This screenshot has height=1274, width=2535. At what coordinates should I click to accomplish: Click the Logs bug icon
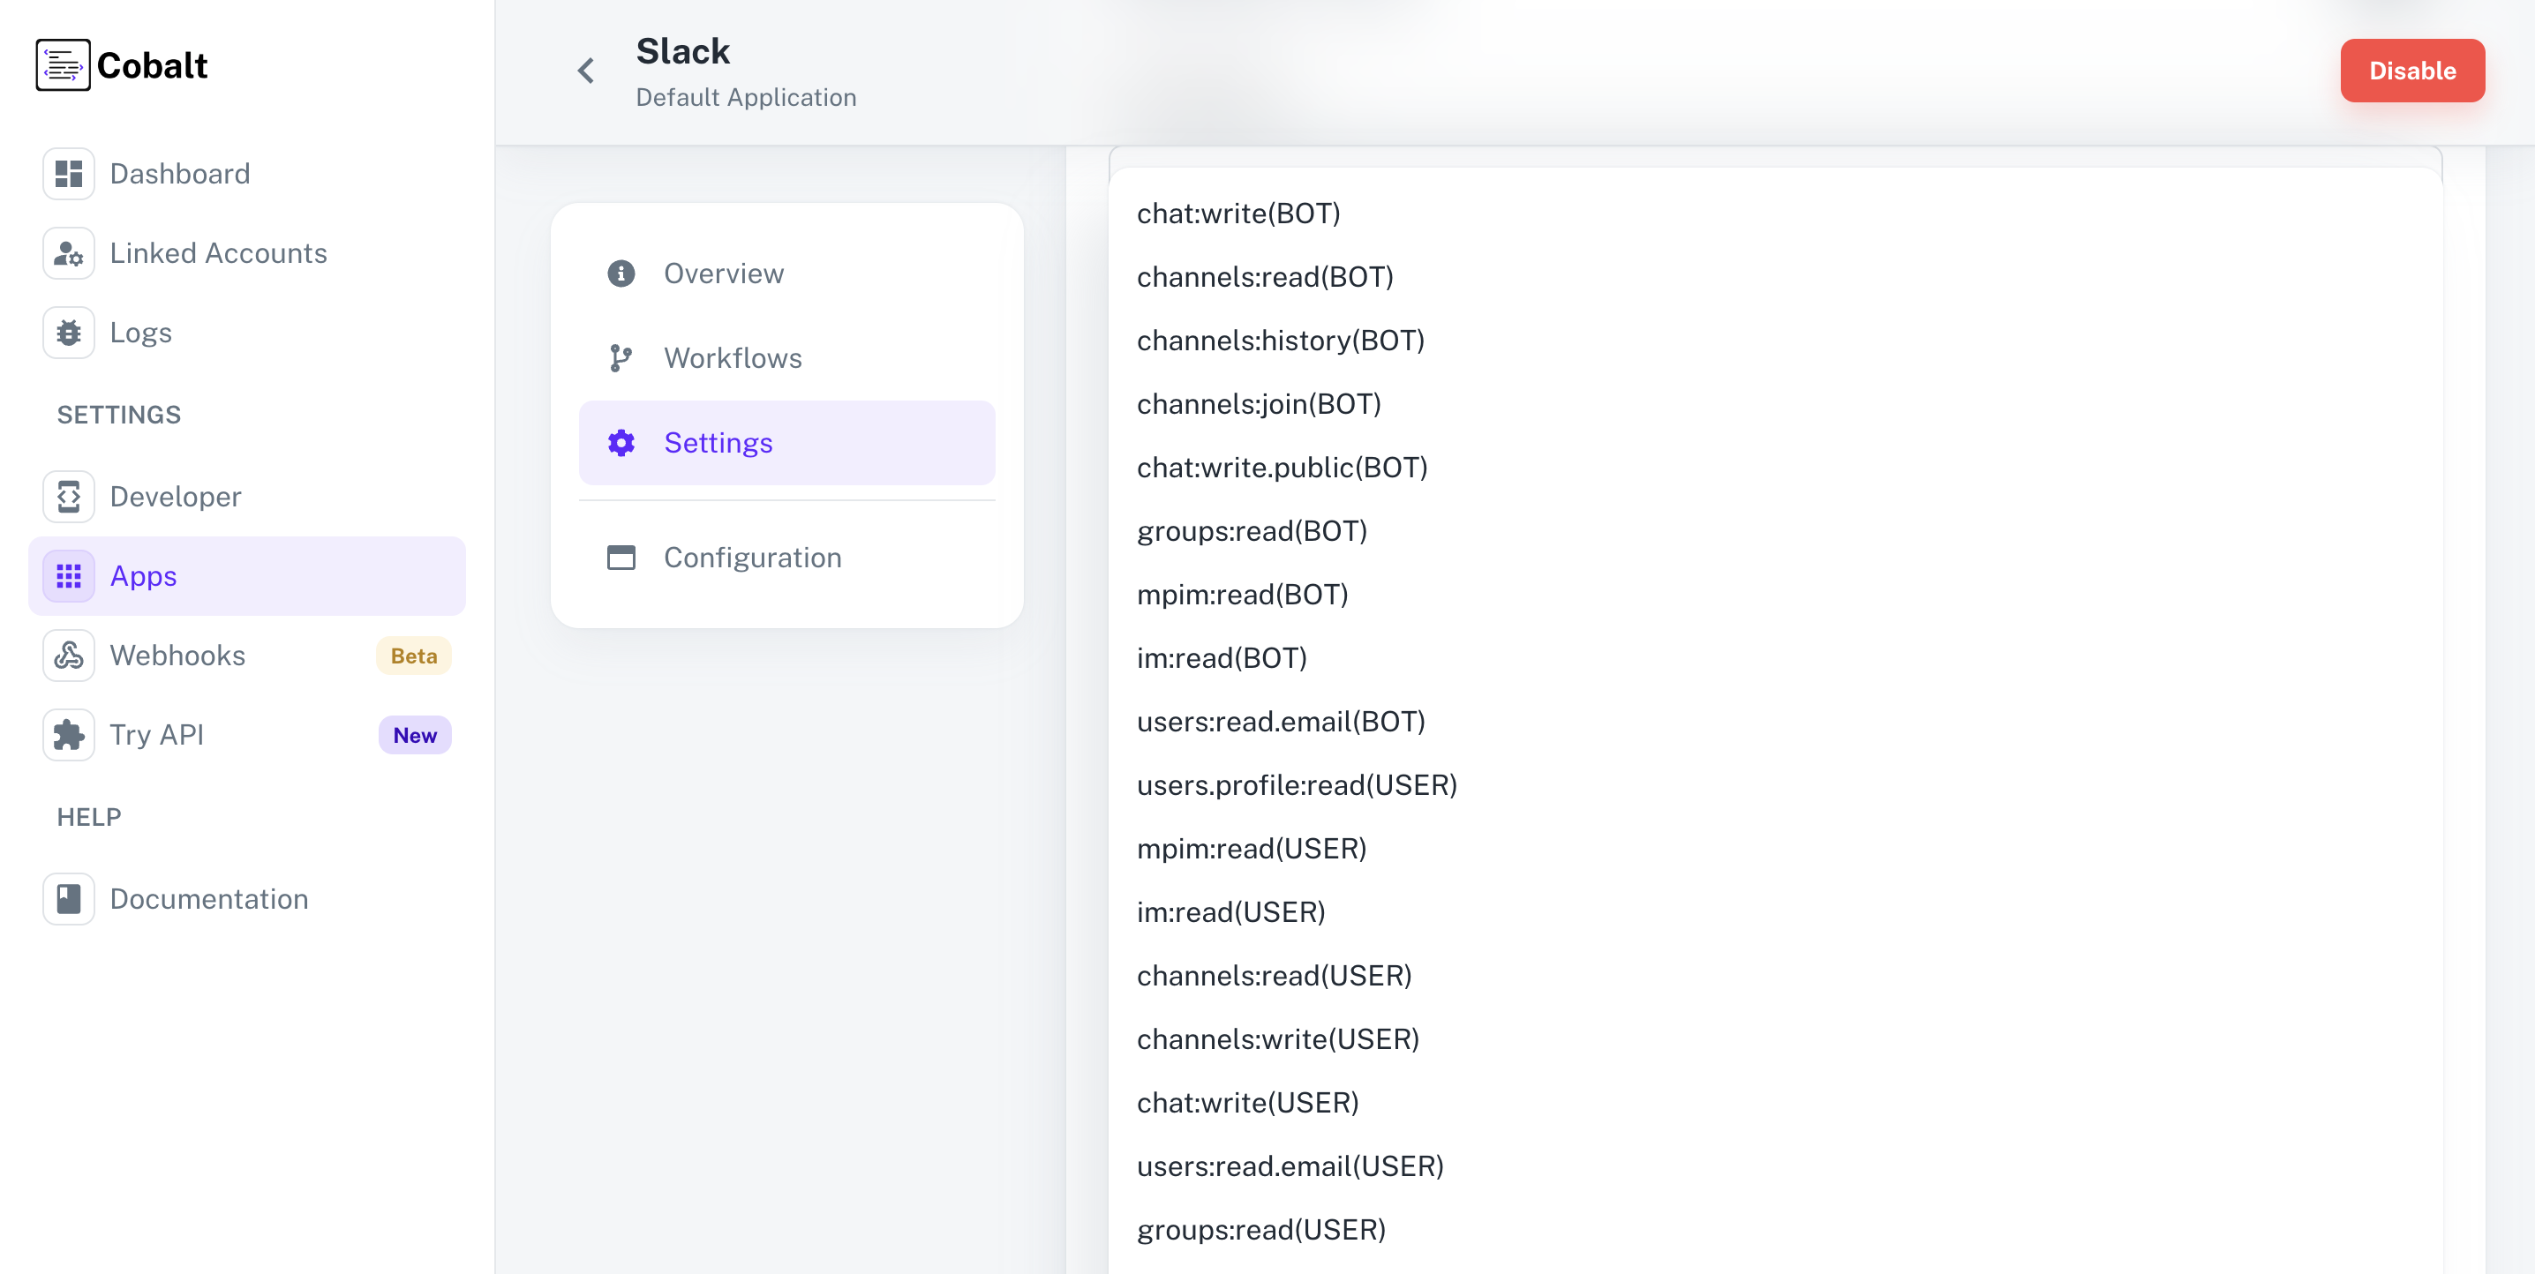[x=68, y=333]
